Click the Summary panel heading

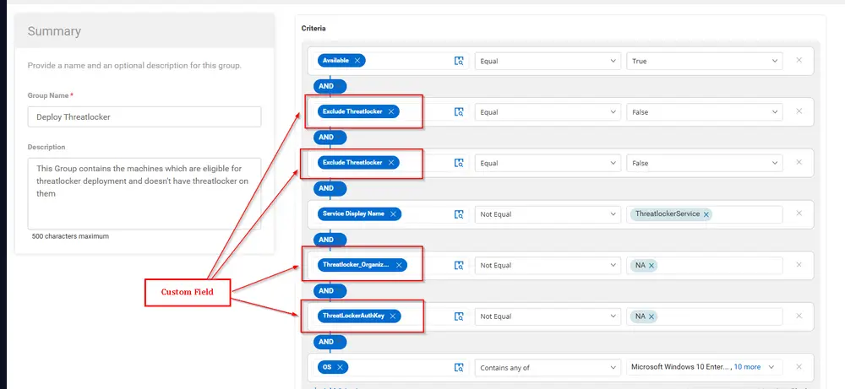[x=54, y=31]
